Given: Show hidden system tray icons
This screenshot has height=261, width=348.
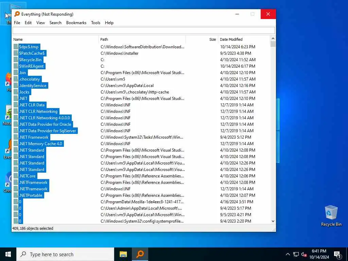Looking at the screenshot, I should tap(288, 254).
